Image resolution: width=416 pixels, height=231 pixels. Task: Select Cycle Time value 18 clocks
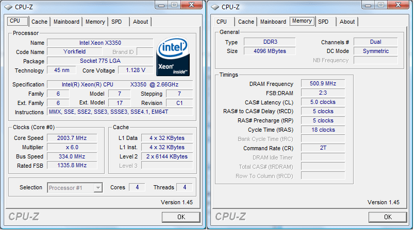(x=323, y=130)
